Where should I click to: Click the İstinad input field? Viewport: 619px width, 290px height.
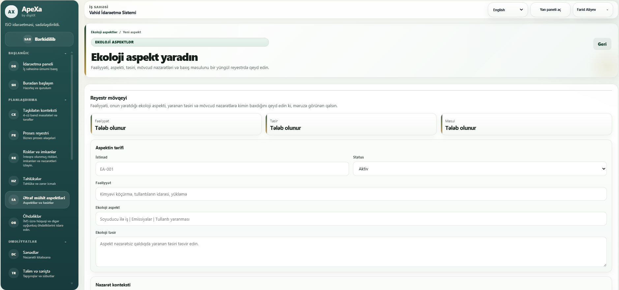point(222,169)
